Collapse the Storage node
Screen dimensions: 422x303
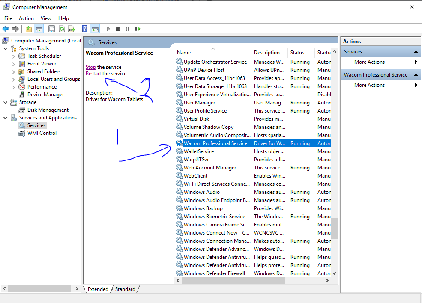(6, 102)
